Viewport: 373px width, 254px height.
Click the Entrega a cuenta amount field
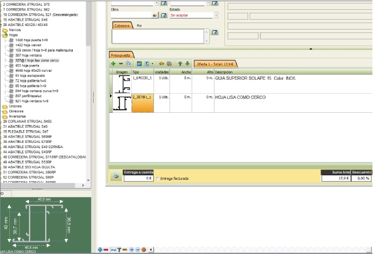pyautogui.click(x=138, y=178)
